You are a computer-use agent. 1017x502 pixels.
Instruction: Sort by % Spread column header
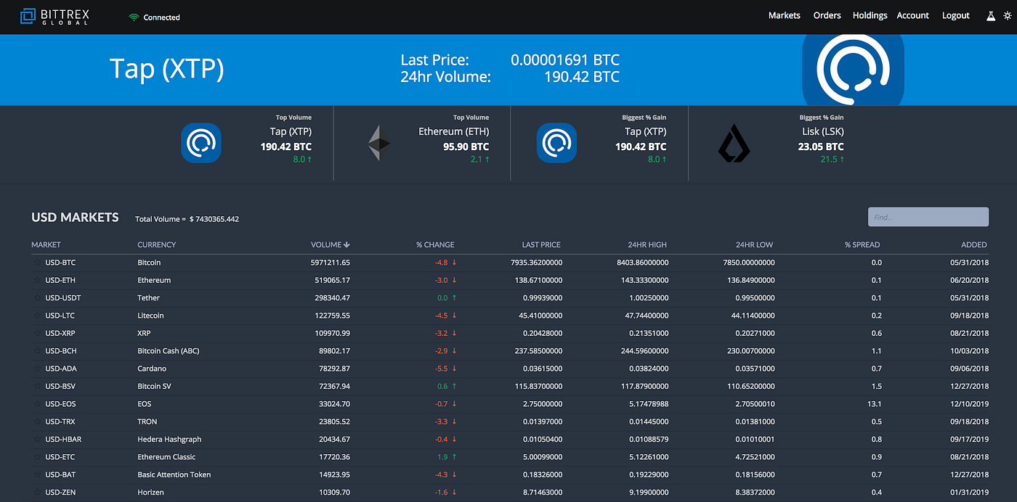(862, 244)
